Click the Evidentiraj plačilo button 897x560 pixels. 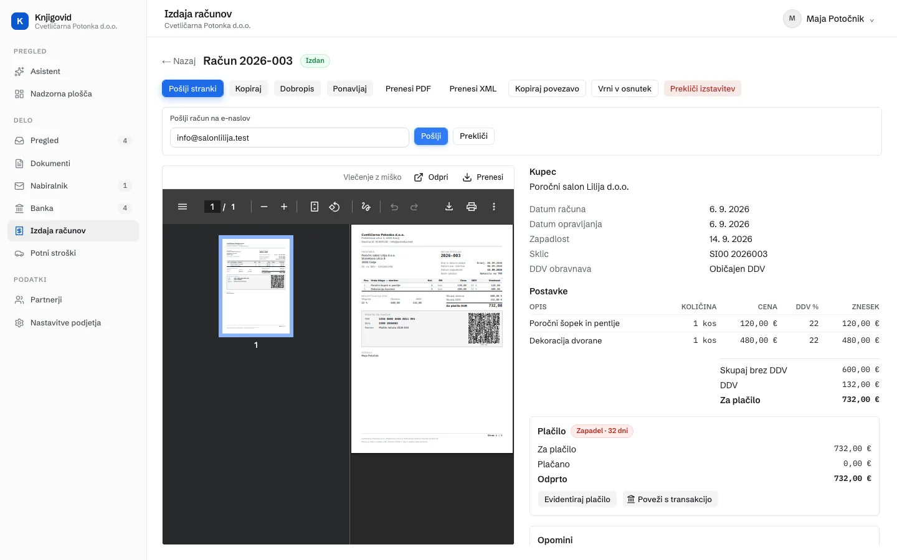pyautogui.click(x=577, y=500)
